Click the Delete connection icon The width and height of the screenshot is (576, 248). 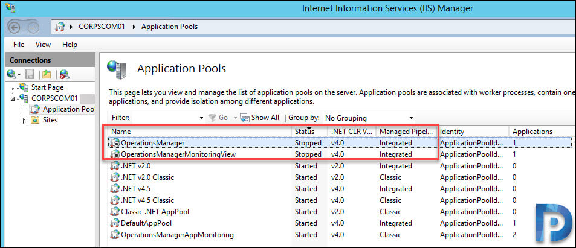coord(65,74)
